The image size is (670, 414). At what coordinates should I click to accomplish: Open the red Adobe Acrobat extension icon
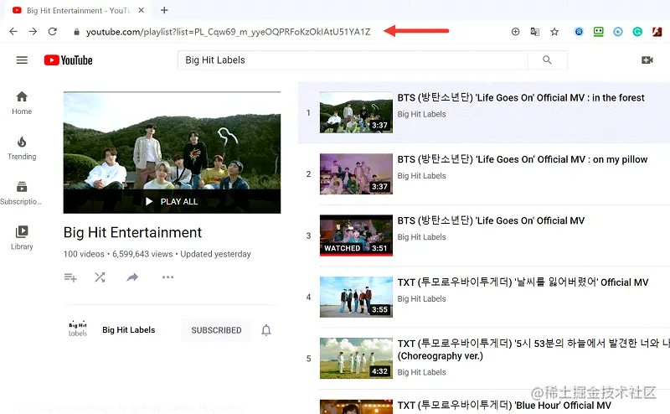pos(657,32)
